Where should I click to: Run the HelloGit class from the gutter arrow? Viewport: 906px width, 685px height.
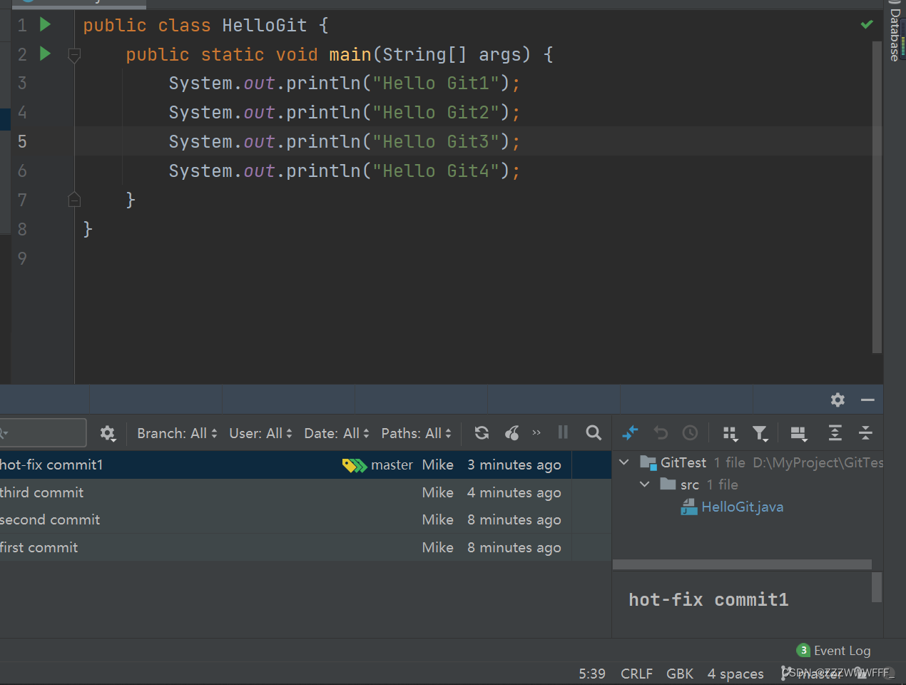(x=46, y=25)
